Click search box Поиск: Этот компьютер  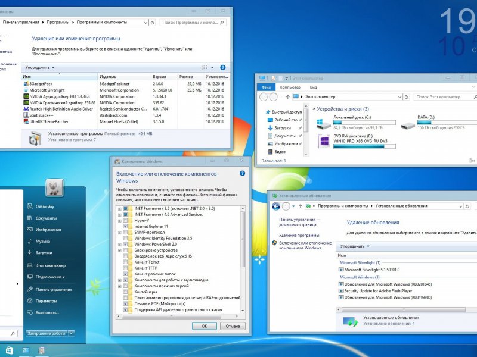click(445, 97)
